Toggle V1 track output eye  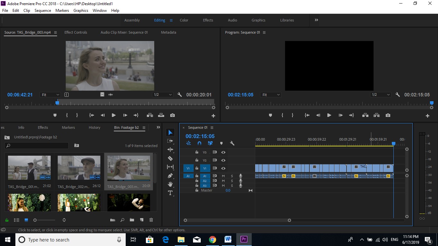pos(223,168)
